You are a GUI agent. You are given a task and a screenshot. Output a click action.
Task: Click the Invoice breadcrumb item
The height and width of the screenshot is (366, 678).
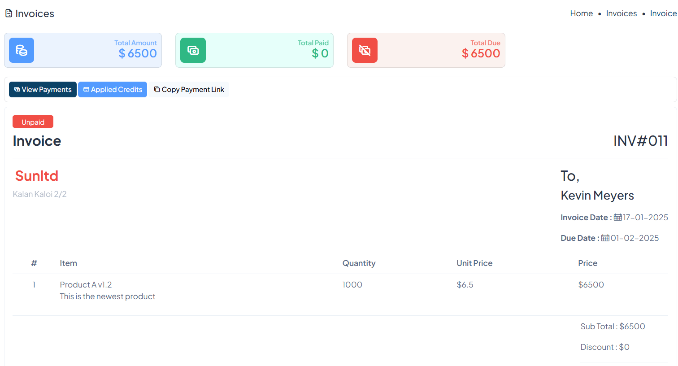pyautogui.click(x=663, y=13)
